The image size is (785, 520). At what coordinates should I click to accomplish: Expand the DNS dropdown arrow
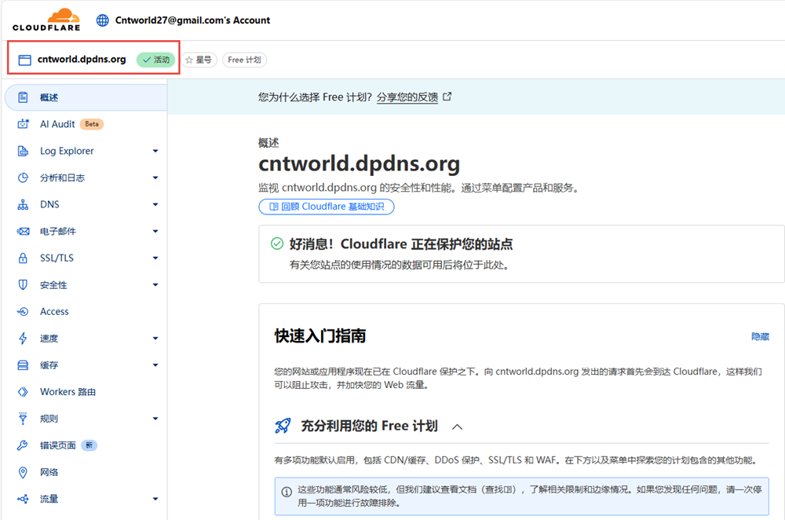155,204
